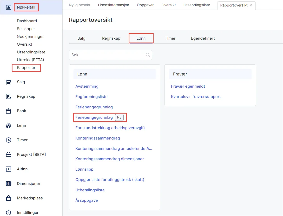Select the Regnskap report tab

pyautogui.click(x=111, y=38)
